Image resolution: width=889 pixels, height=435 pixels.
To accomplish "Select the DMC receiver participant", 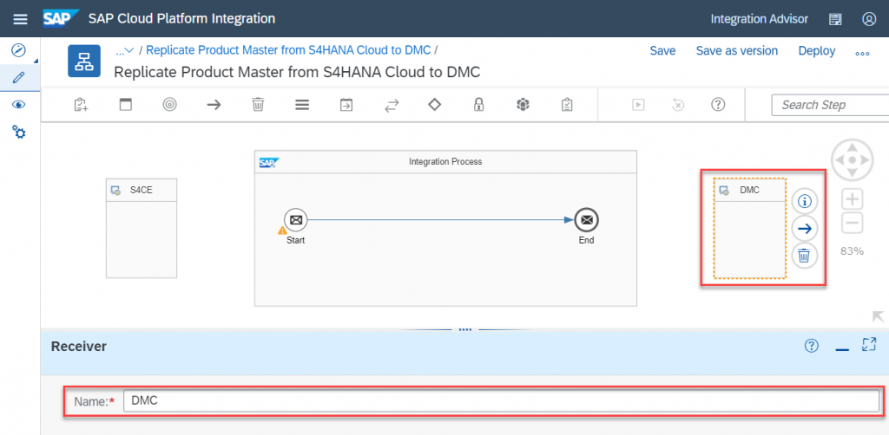I will click(749, 229).
